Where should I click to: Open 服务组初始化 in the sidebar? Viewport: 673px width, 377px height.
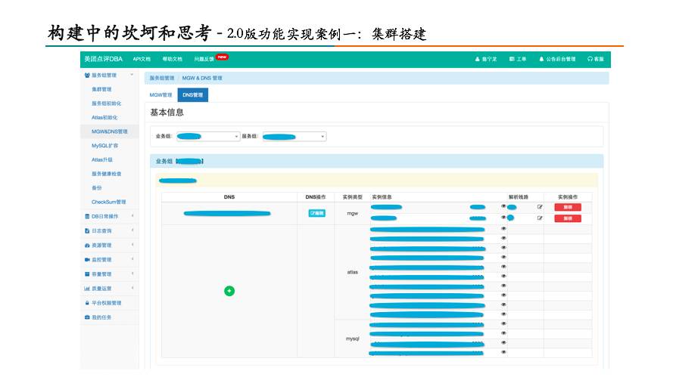click(107, 104)
